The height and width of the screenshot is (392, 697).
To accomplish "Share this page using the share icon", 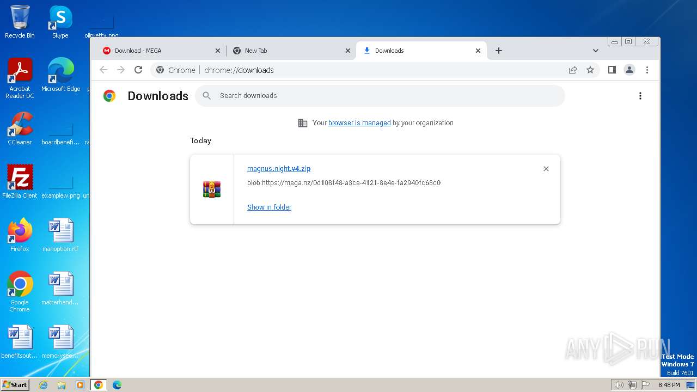I will coord(573,70).
